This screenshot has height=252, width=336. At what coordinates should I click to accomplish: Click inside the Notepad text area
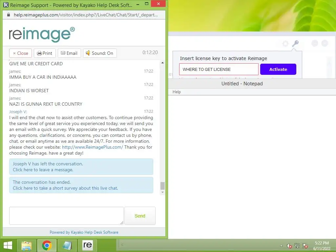(x=252, y=167)
